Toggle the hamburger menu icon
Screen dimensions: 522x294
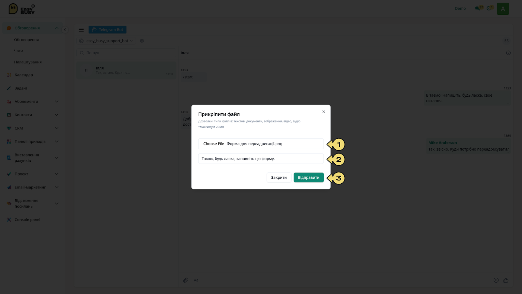[81, 30]
